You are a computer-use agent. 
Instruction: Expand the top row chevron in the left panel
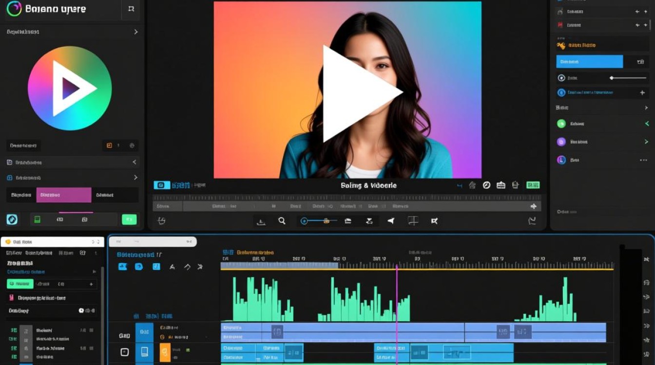click(x=135, y=32)
